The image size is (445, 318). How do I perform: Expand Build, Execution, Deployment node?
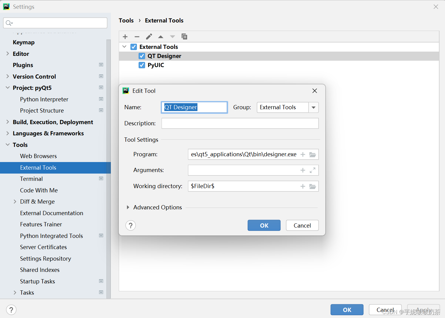click(x=8, y=122)
